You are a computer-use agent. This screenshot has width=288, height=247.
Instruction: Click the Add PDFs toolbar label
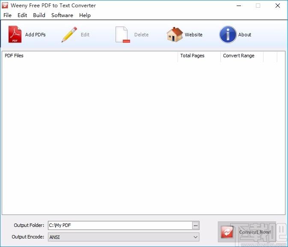[35, 35]
